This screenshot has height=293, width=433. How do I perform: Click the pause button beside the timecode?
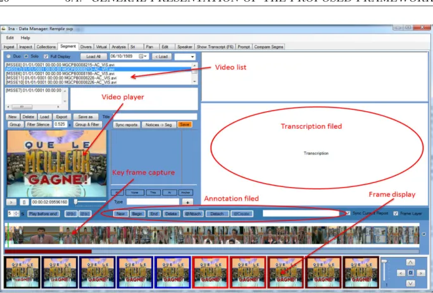tap(24, 203)
